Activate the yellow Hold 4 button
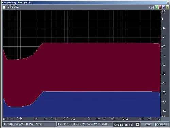170x128 pixels. pos(167,8)
